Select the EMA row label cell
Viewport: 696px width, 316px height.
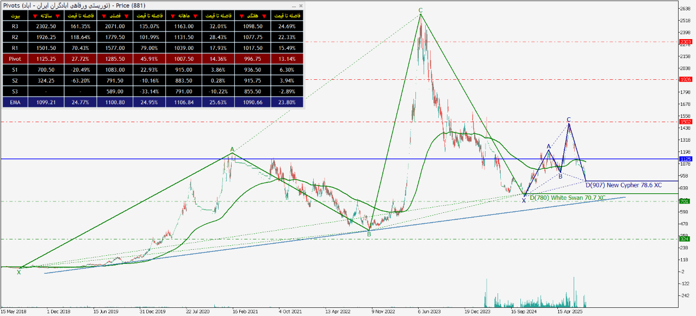(15, 102)
